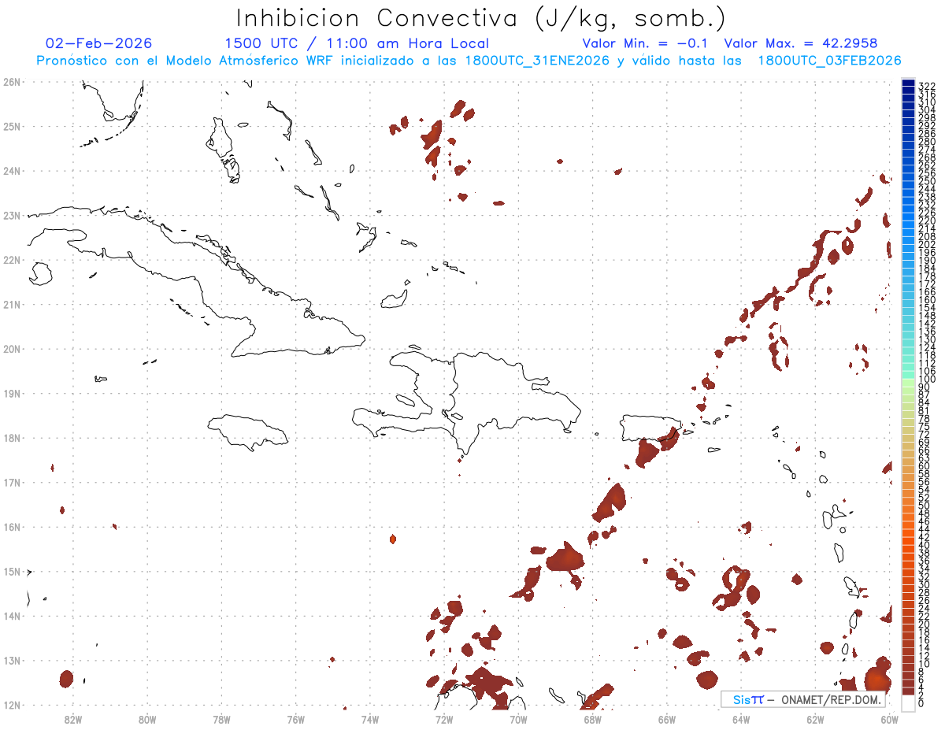
Task: Click the latitude label '16N'
Action: (11, 527)
